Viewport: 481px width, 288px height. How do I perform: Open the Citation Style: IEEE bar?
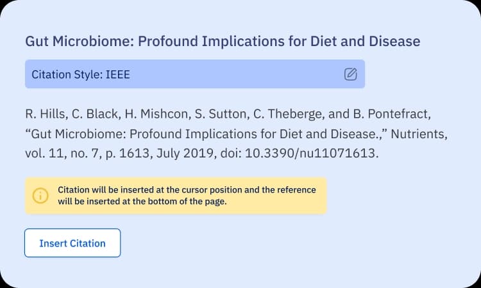point(195,74)
